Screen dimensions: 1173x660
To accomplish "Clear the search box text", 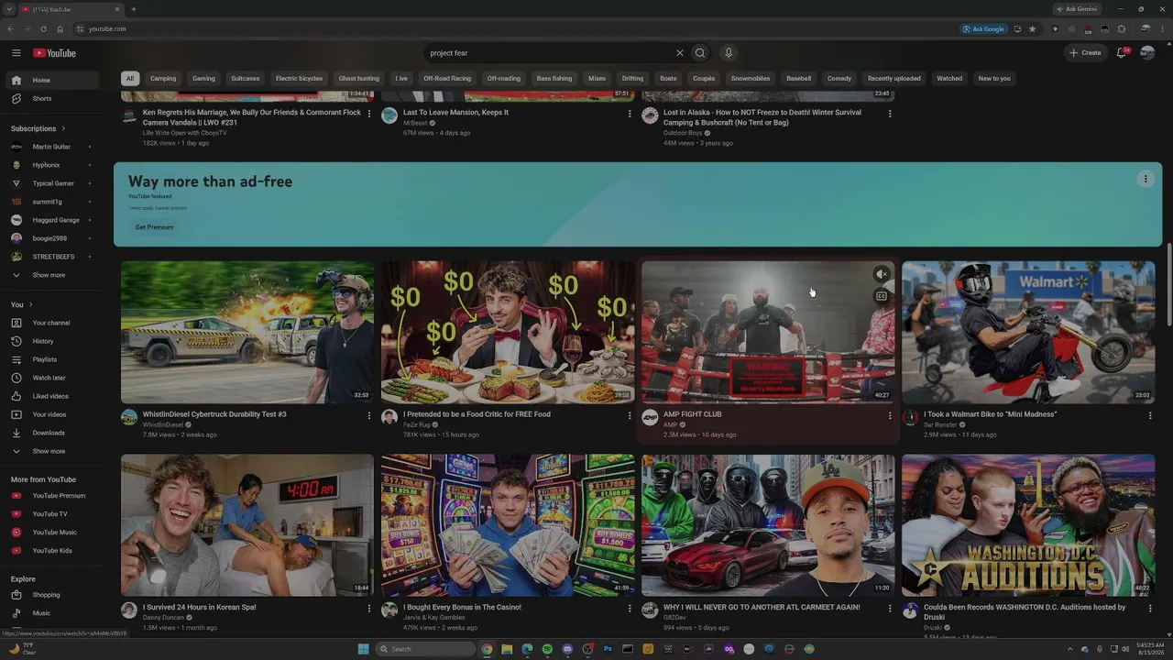I will (x=679, y=53).
